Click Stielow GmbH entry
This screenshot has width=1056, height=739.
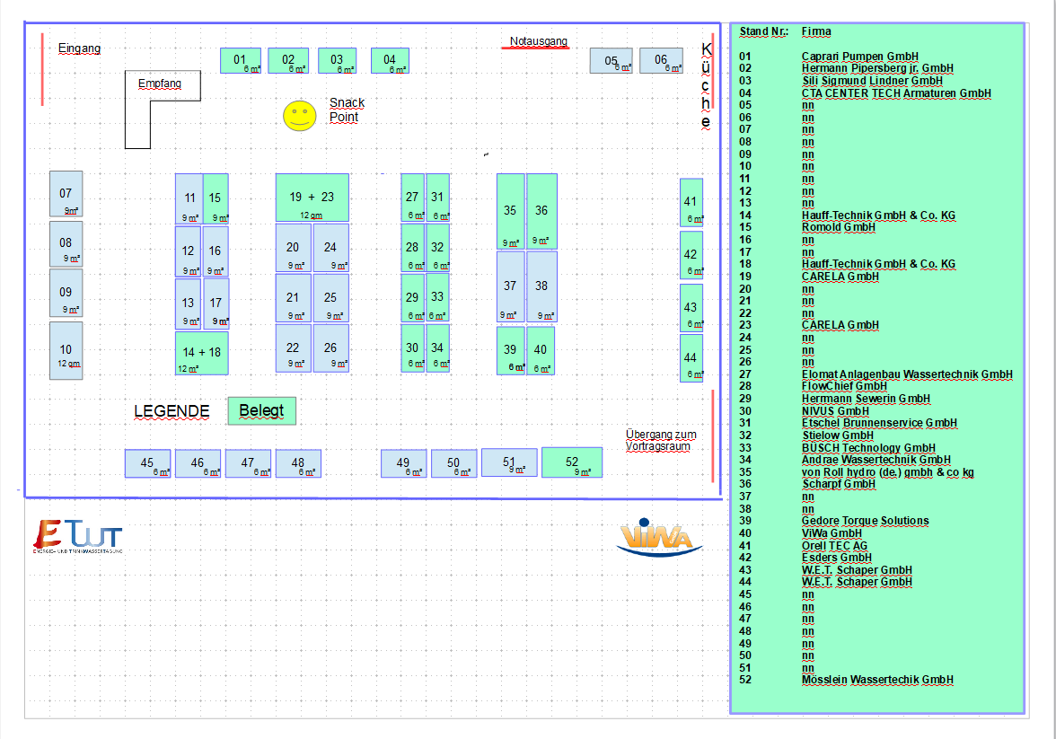click(x=838, y=435)
